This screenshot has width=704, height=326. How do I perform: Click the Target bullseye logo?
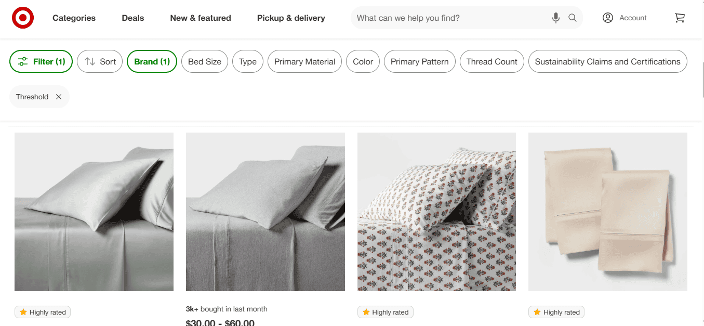click(23, 18)
